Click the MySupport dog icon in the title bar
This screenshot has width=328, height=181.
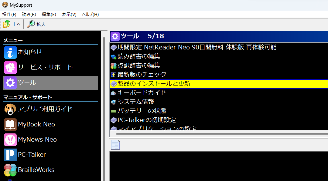5,5
